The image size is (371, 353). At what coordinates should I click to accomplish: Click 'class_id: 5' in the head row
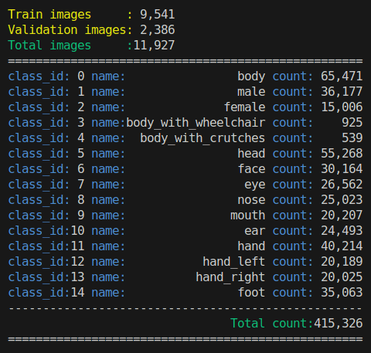click(46, 154)
